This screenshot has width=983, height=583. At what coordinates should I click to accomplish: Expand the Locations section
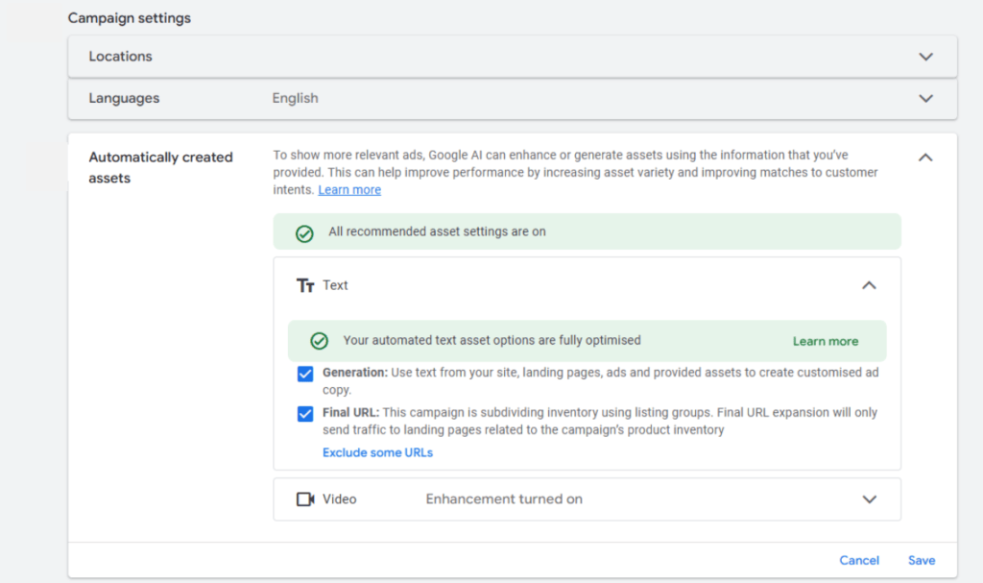click(x=924, y=57)
